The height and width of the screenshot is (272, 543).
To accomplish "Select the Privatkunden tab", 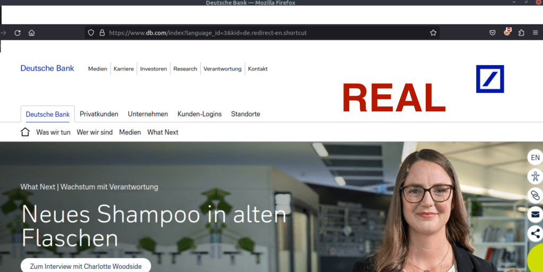I will click(x=99, y=114).
